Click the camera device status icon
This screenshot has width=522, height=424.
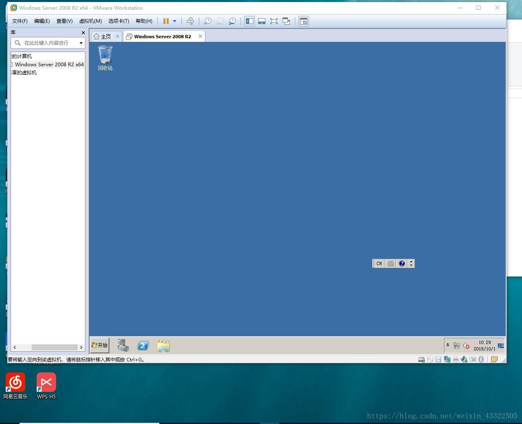(473, 359)
